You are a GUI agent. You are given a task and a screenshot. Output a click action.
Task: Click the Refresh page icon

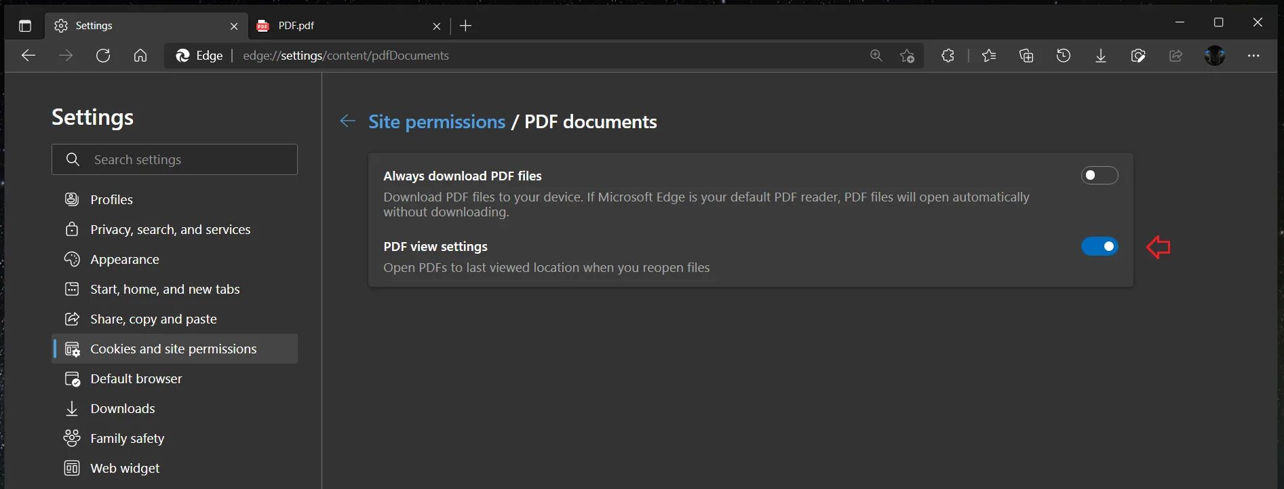point(103,56)
